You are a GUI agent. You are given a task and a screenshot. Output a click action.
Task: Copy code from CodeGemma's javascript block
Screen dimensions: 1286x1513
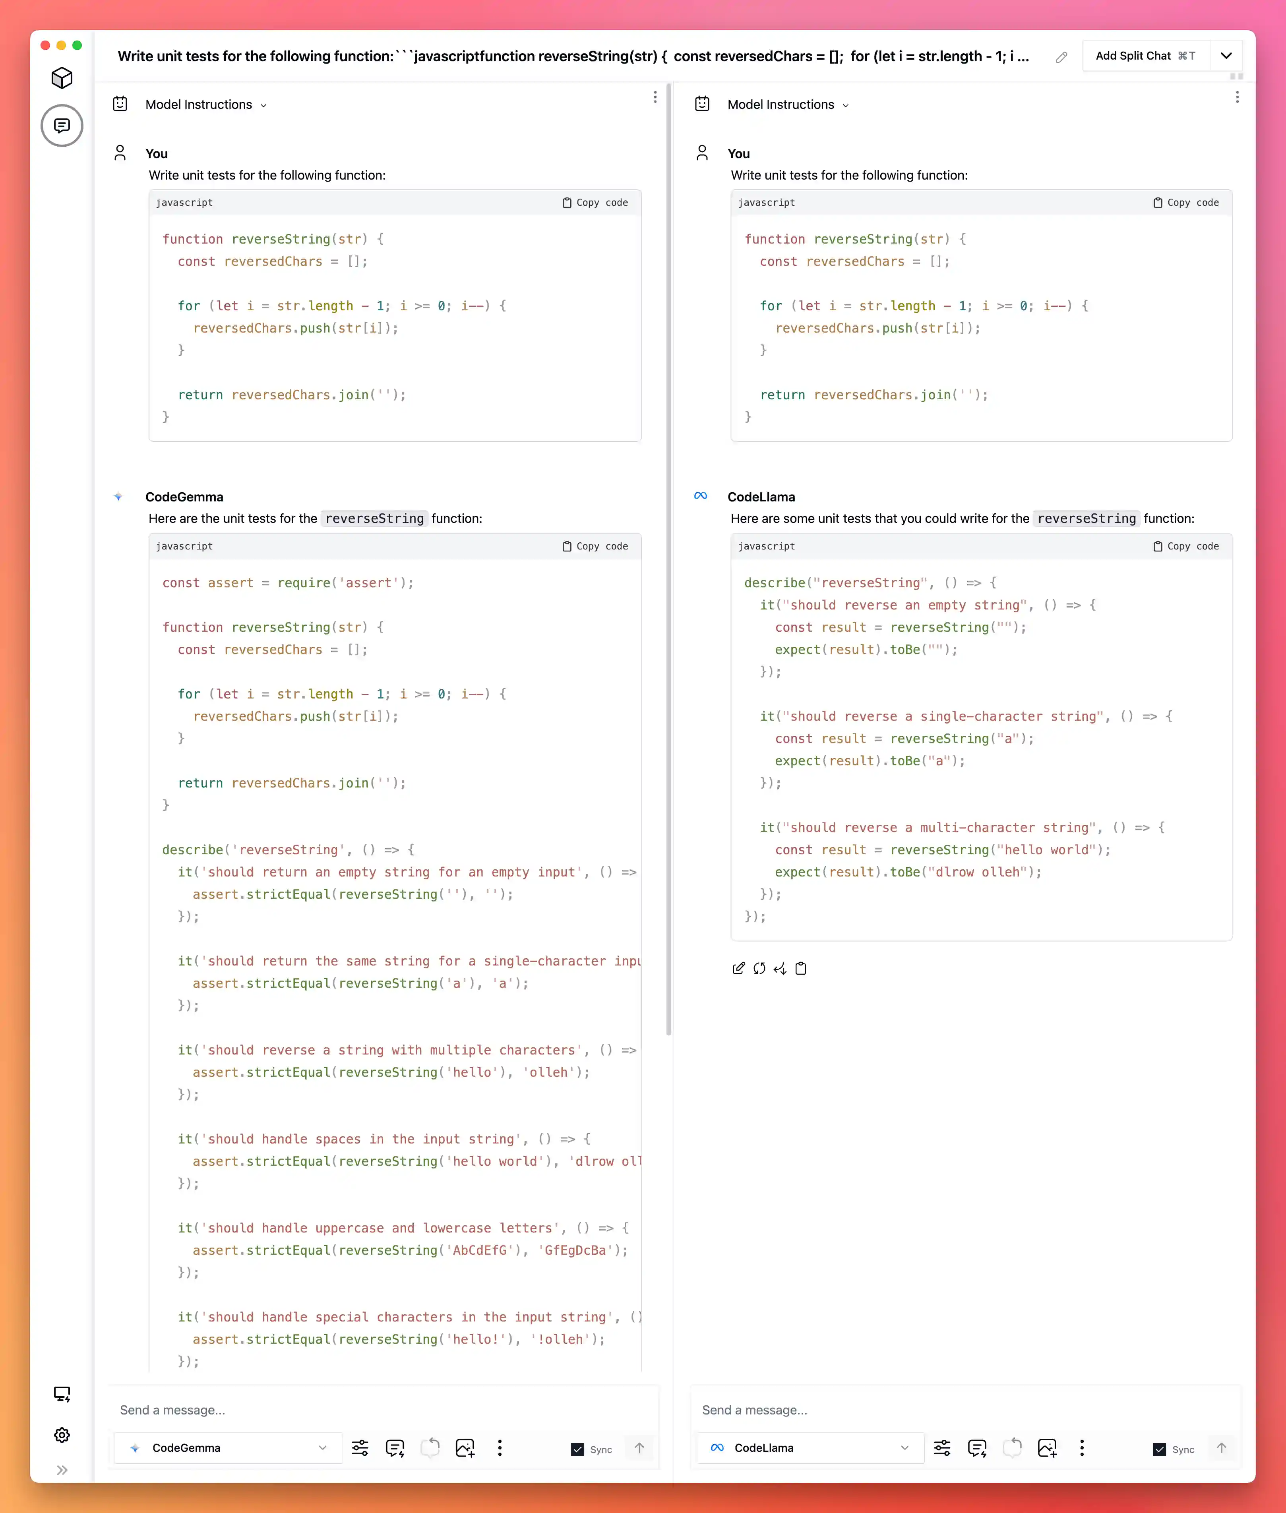click(x=595, y=546)
